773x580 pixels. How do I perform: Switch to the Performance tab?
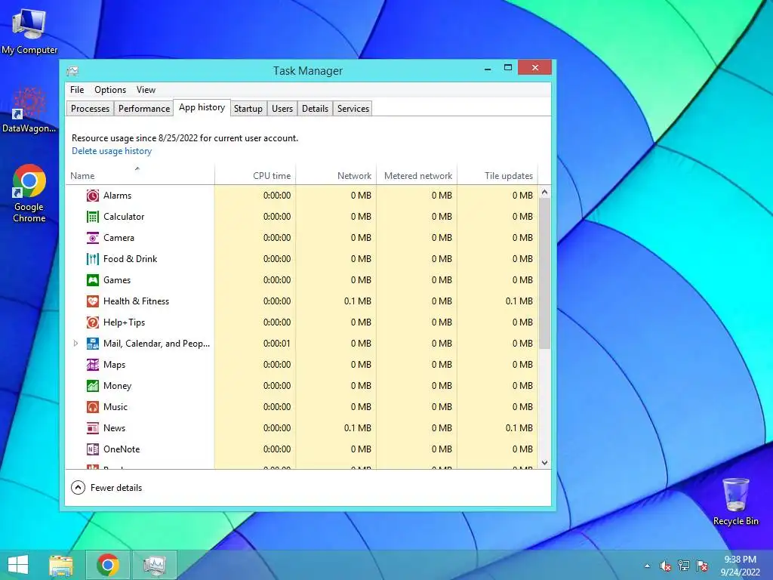(x=144, y=109)
